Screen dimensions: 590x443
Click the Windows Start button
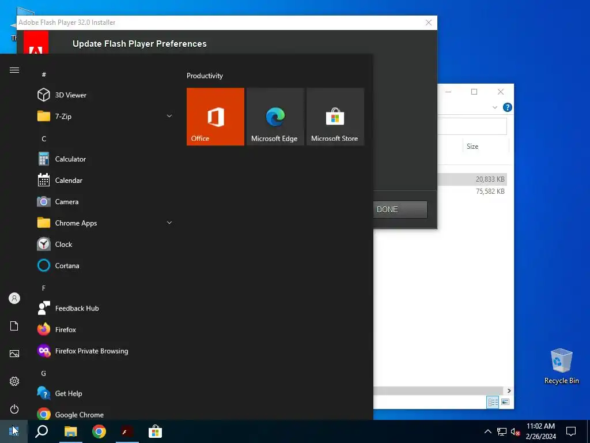point(14,431)
